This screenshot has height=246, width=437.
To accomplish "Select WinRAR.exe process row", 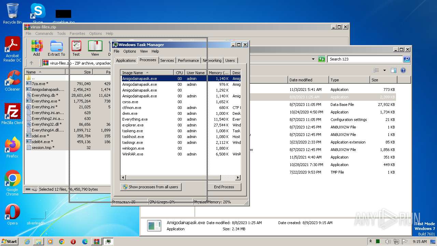I will 181,154.
